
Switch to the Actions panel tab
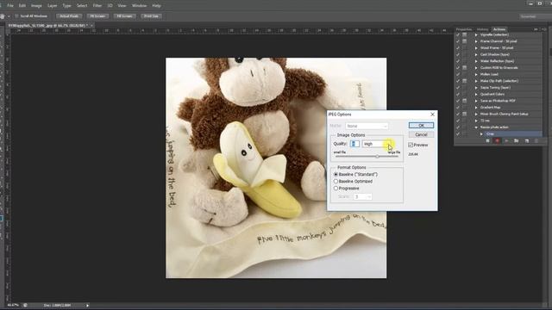click(x=499, y=29)
